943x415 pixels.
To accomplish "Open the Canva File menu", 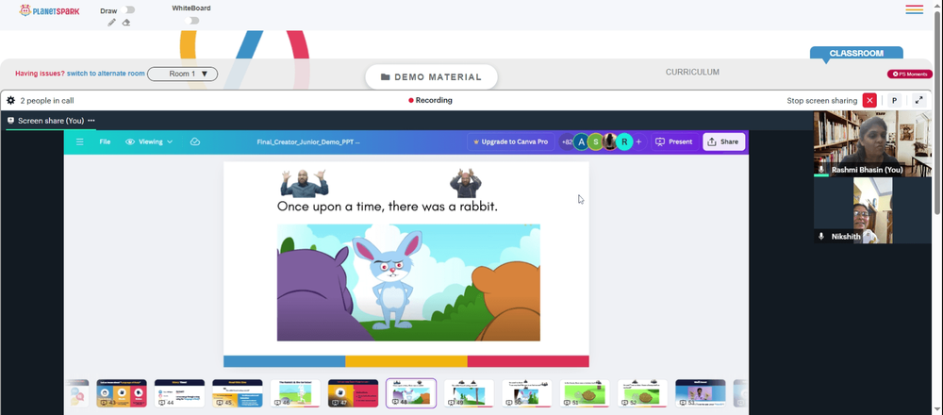I will (105, 141).
